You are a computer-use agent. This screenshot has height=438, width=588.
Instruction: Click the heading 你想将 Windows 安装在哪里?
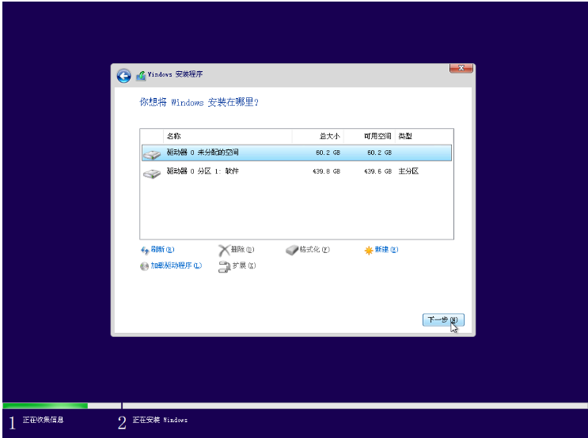(199, 102)
